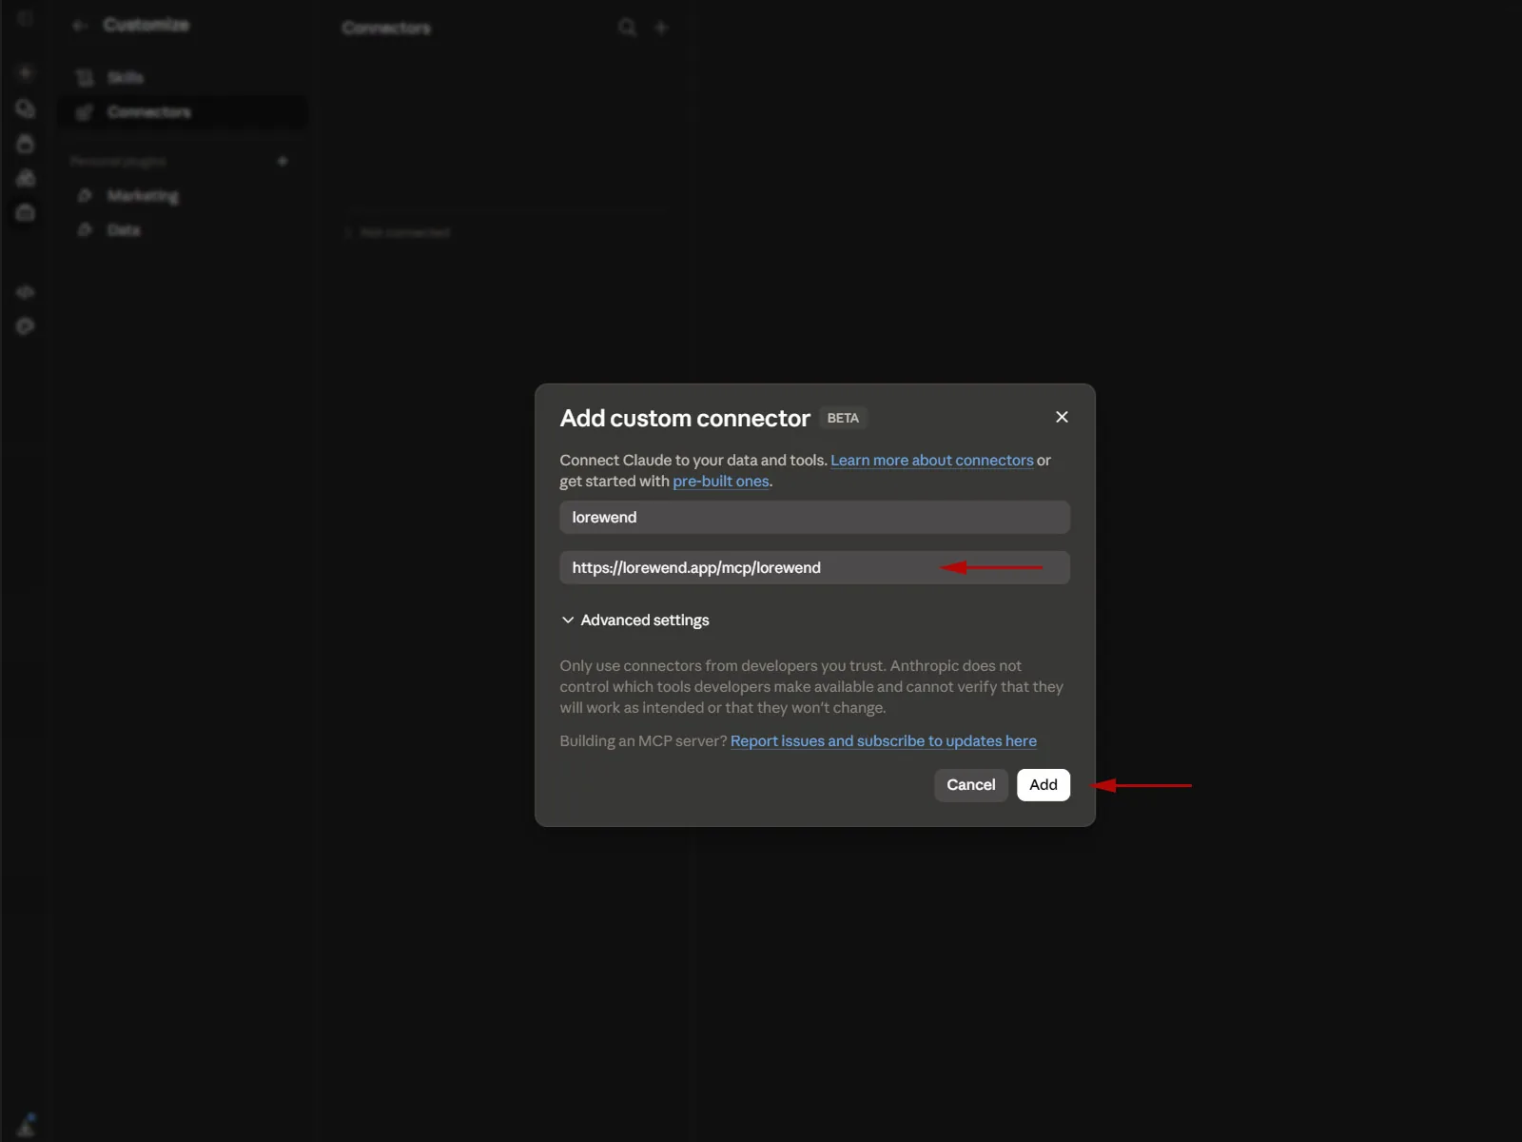Add connector via plus icon beside search
The image size is (1522, 1142).
coord(661,28)
